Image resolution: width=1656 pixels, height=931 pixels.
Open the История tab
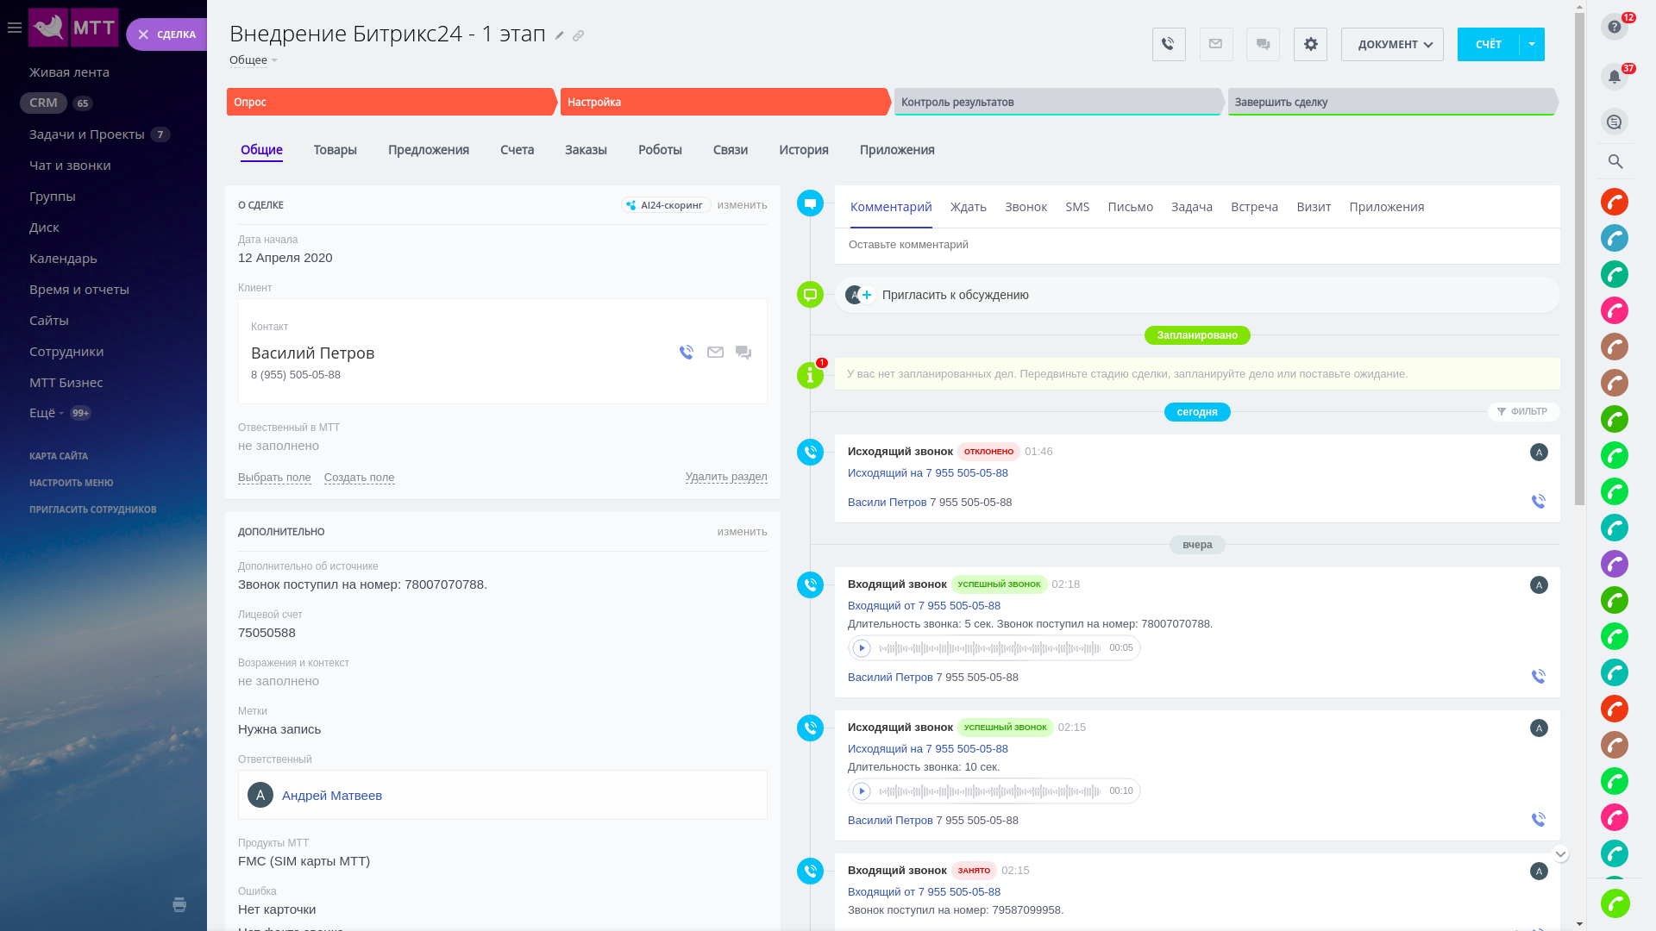pos(804,150)
